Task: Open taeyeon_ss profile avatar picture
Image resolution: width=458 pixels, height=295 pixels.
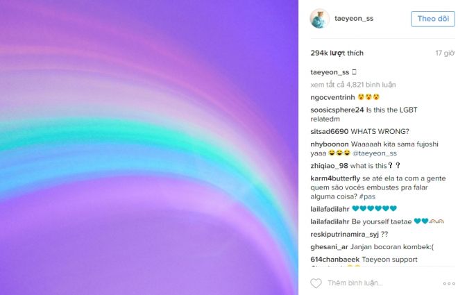Action: click(319, 19)
